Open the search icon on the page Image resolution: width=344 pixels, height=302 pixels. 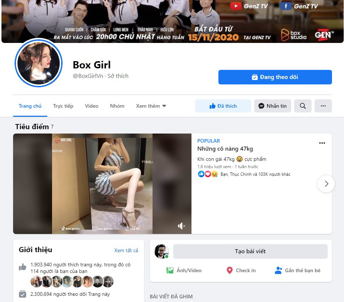pyautogui.click(x=303, y=106)
